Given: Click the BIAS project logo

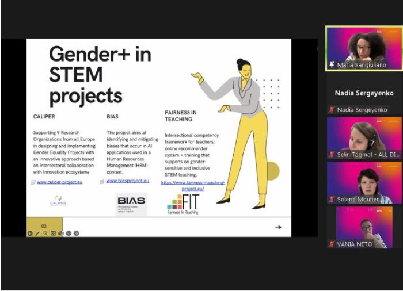Looking at the screenshot, I should click(131, 204).
